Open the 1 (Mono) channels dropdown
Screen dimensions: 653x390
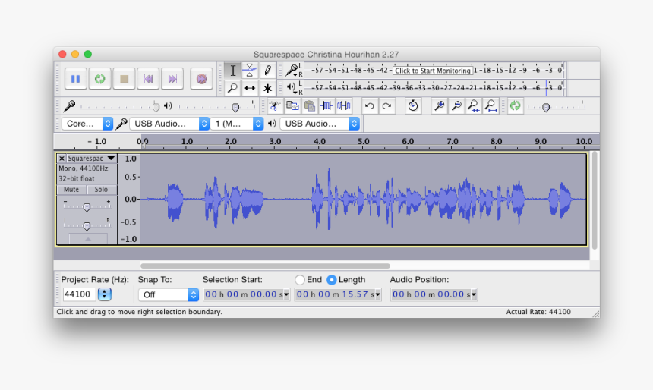click(x=237, y=124)
